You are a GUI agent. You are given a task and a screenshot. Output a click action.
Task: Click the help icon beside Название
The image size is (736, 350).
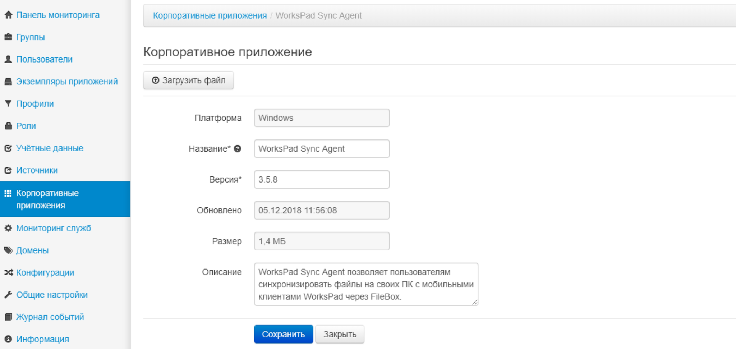coord(238,148)
